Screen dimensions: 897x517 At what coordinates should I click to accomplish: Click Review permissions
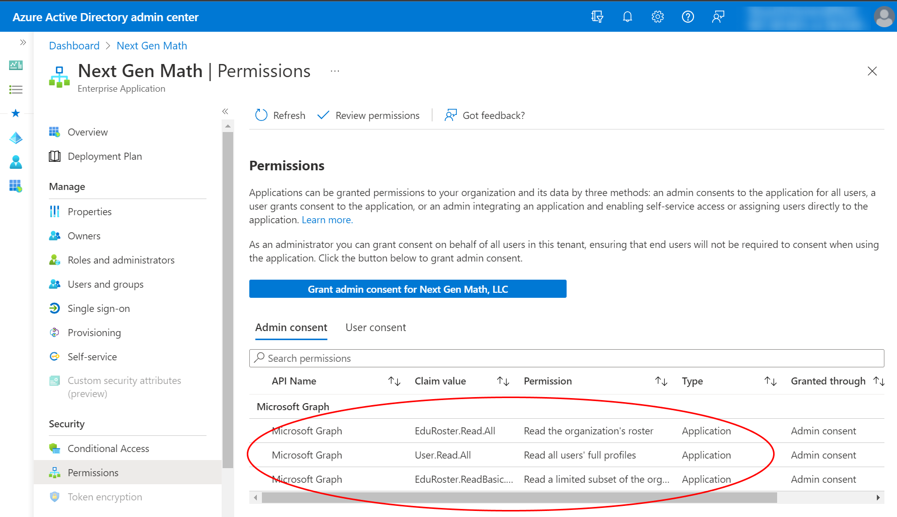(368, 115)
